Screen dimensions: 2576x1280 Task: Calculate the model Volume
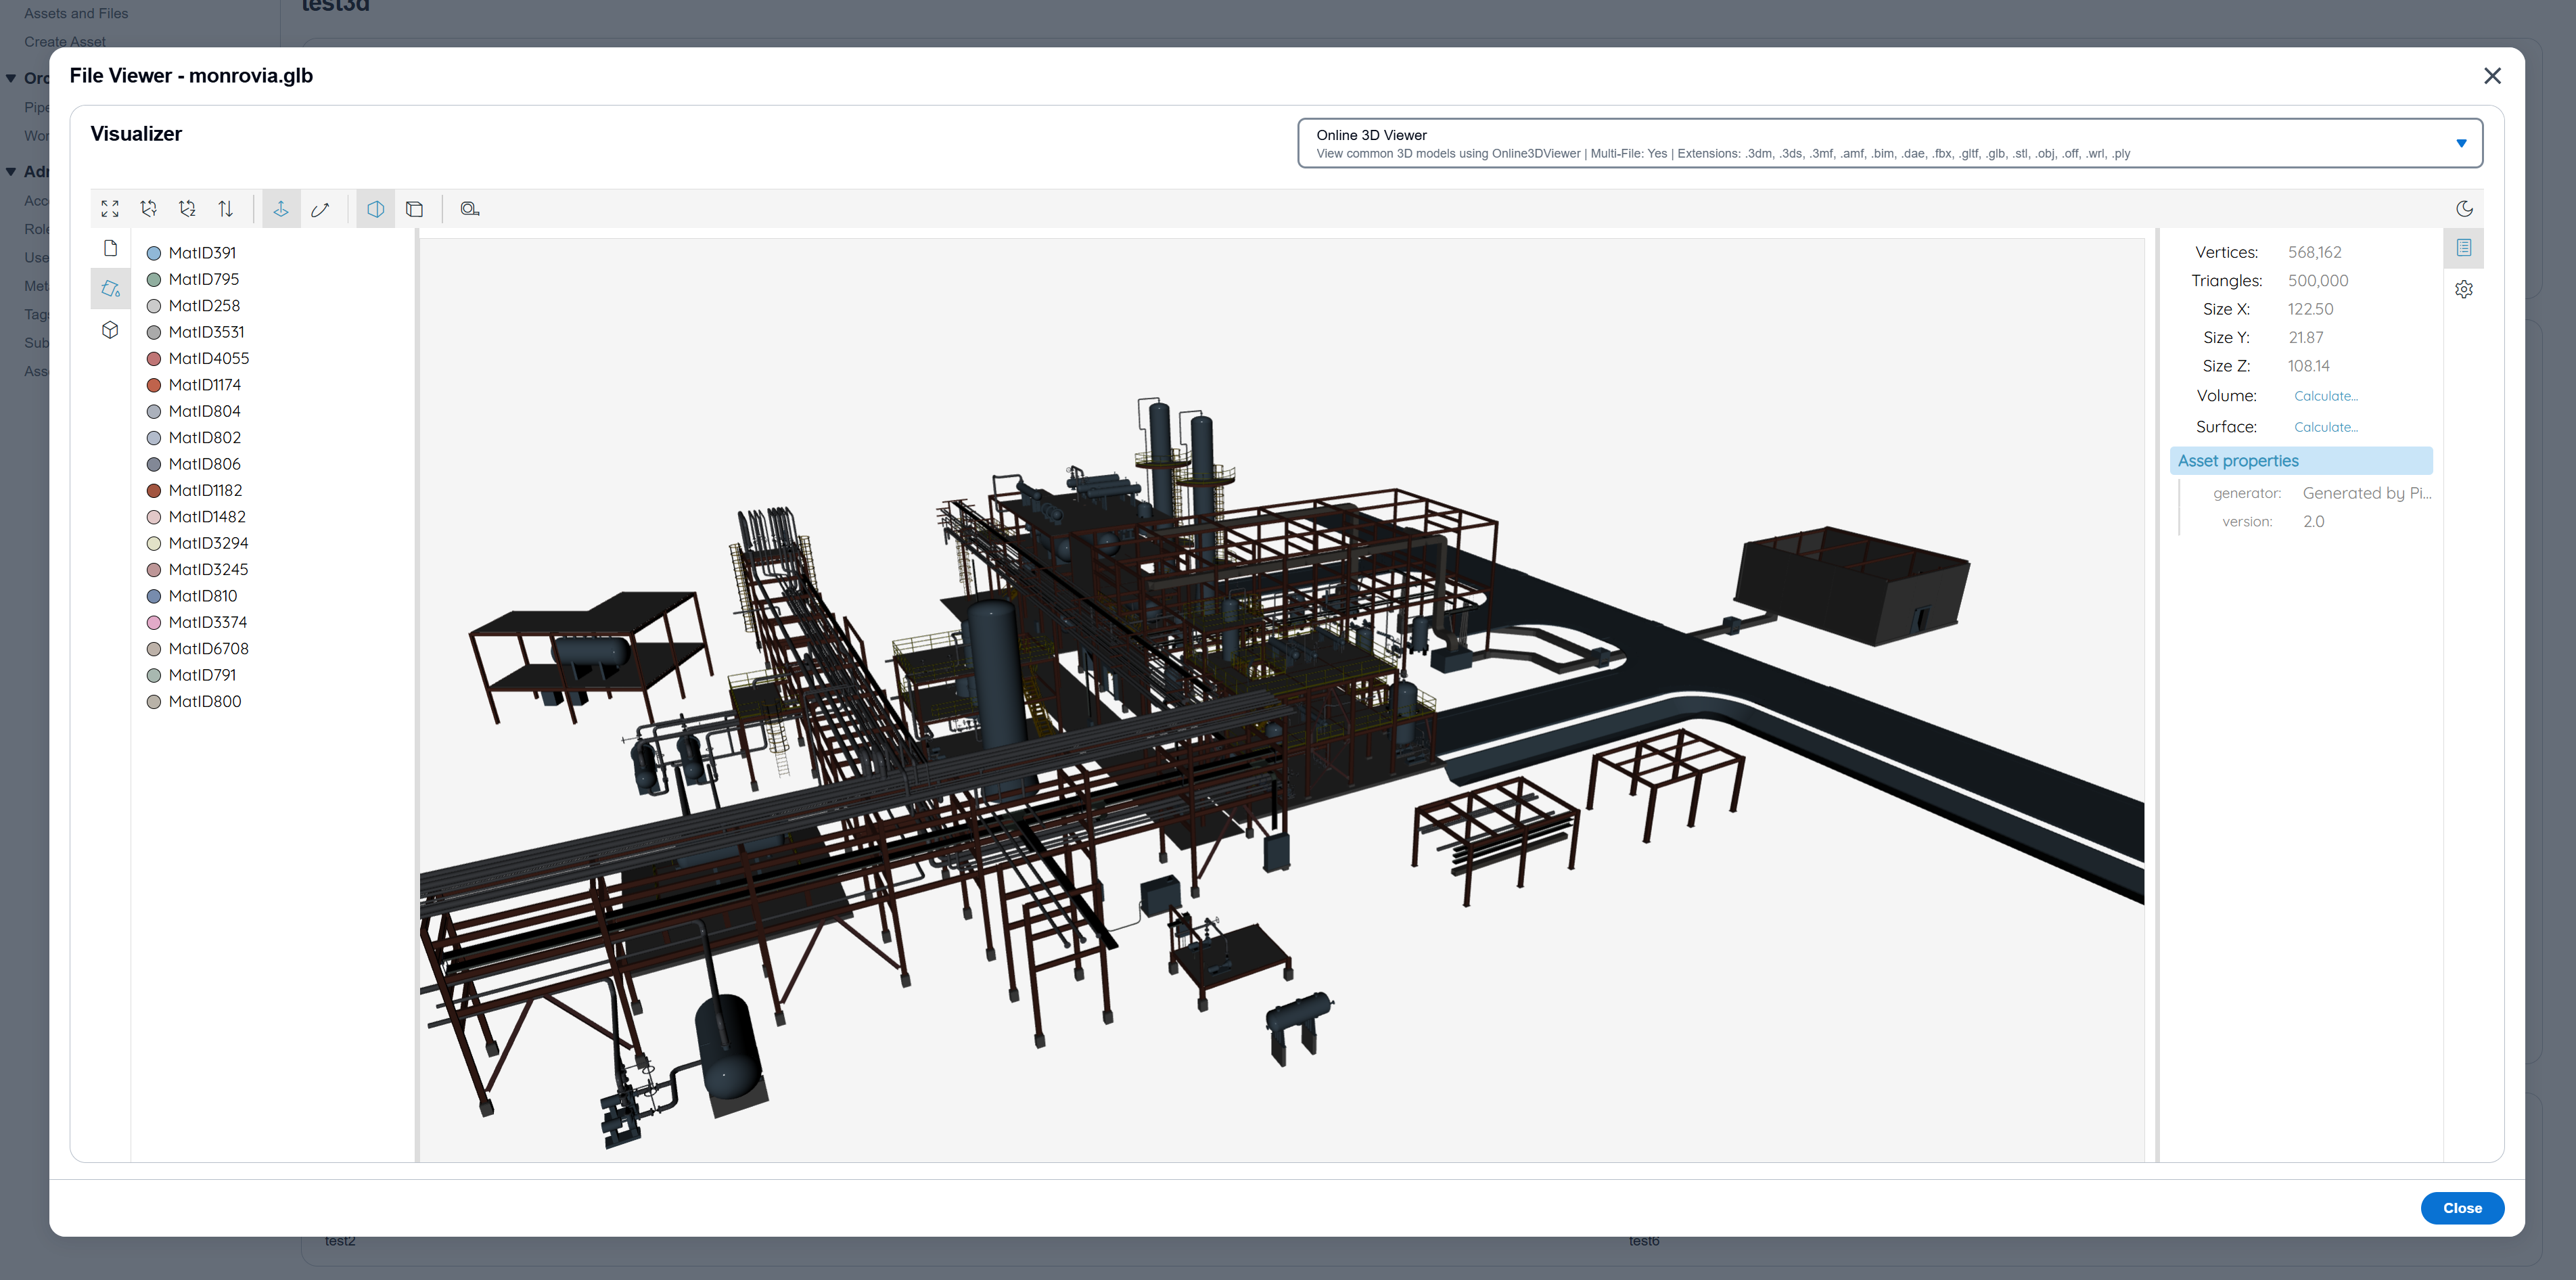click(x=2326, y=396)
